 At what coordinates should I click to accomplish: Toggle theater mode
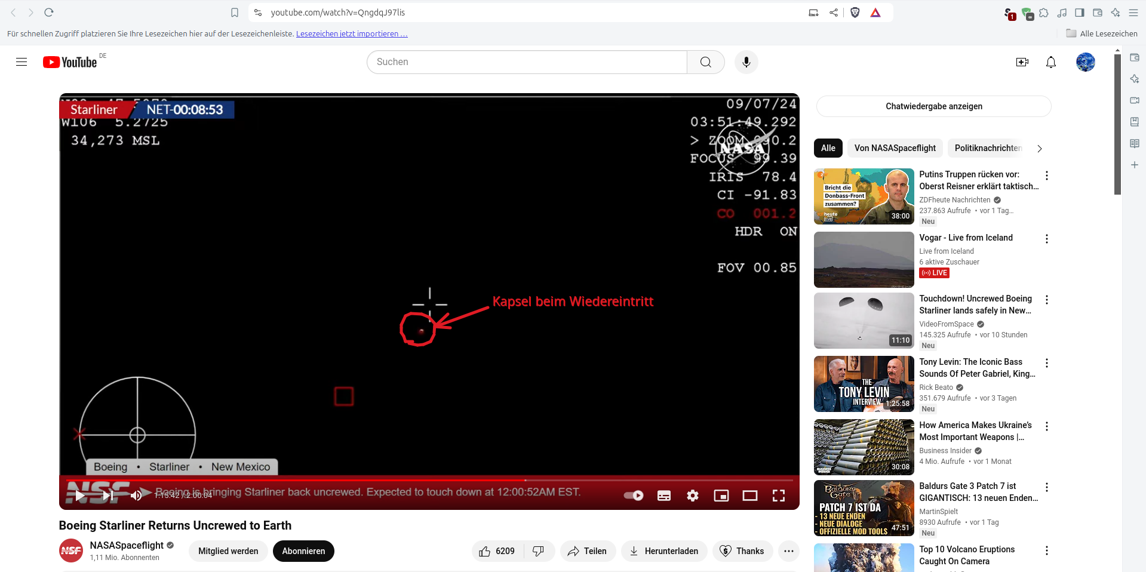tap(750, 496)
